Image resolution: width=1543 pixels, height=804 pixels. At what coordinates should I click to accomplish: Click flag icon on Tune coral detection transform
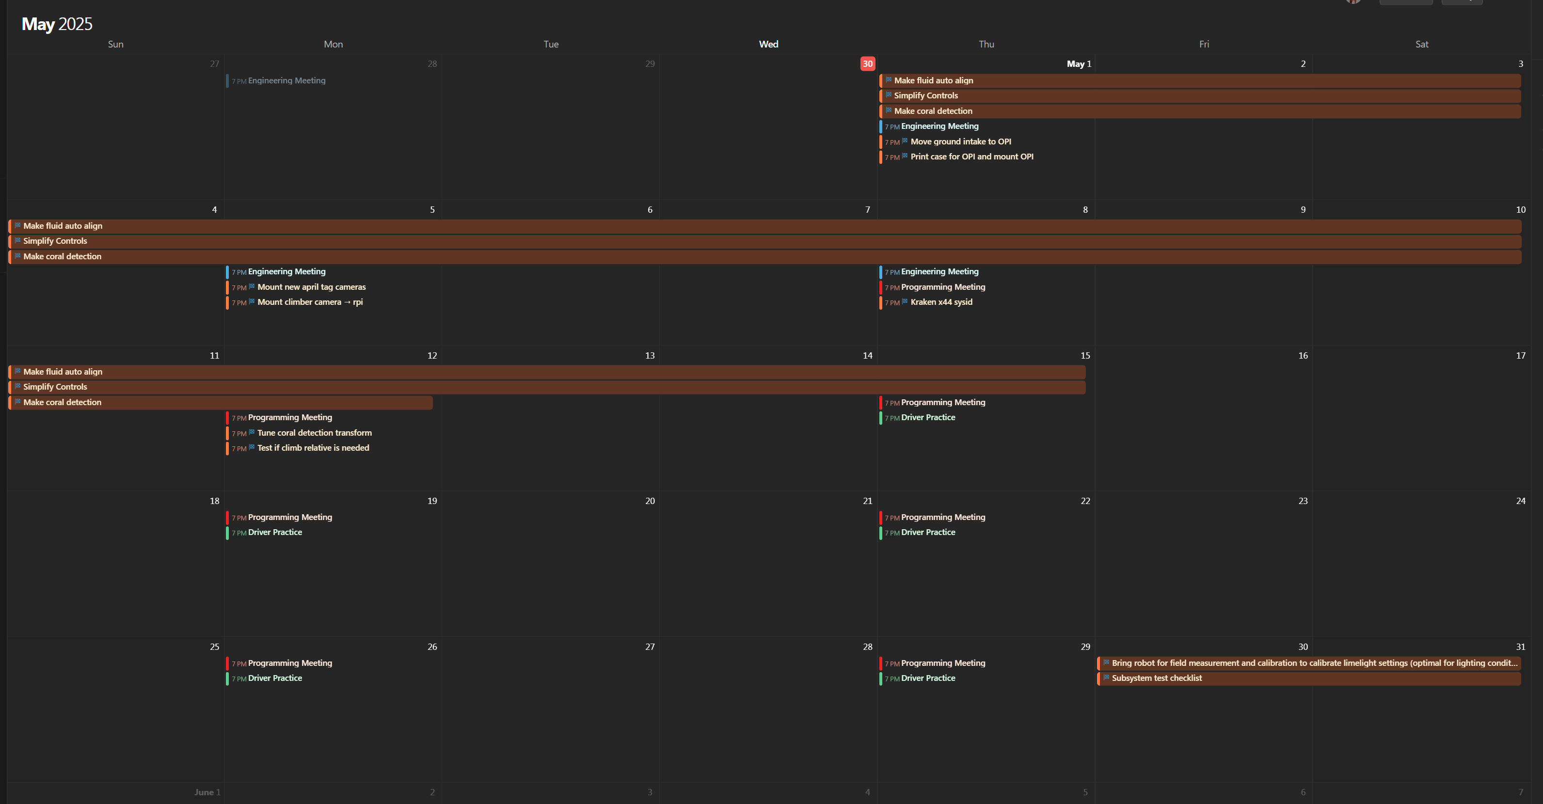(252, 432)
